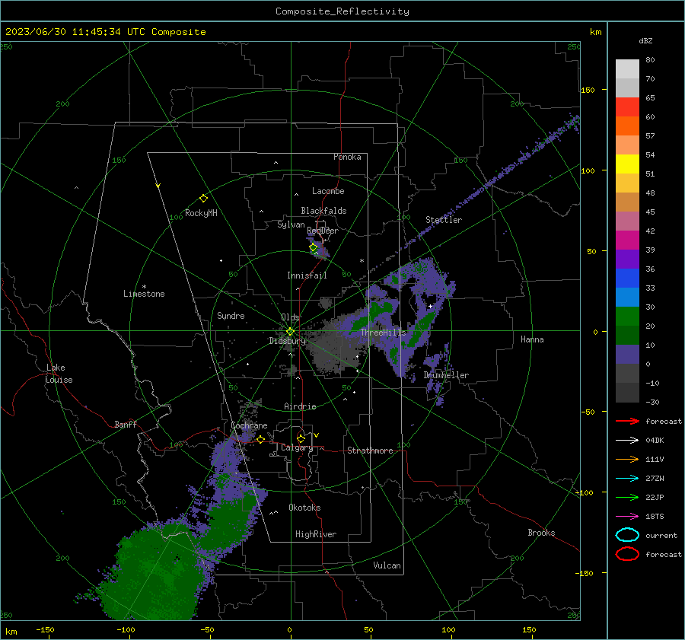Click the Composite_Reflectivity title
Screen dimensions: 685x640
[x=342, y=11]
